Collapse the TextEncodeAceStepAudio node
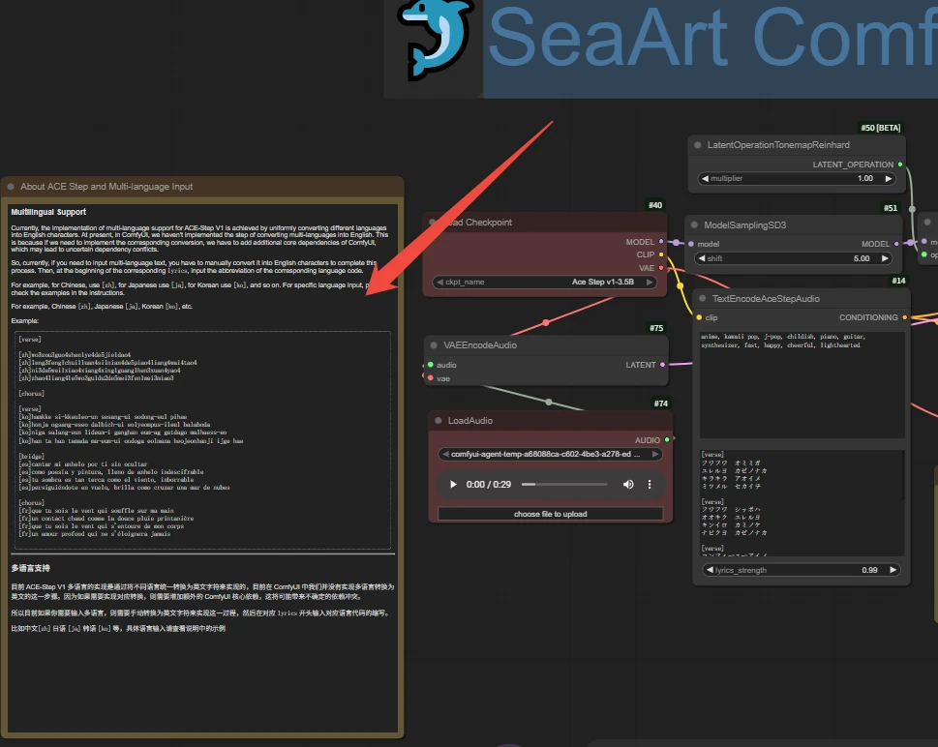 [702, 299]
